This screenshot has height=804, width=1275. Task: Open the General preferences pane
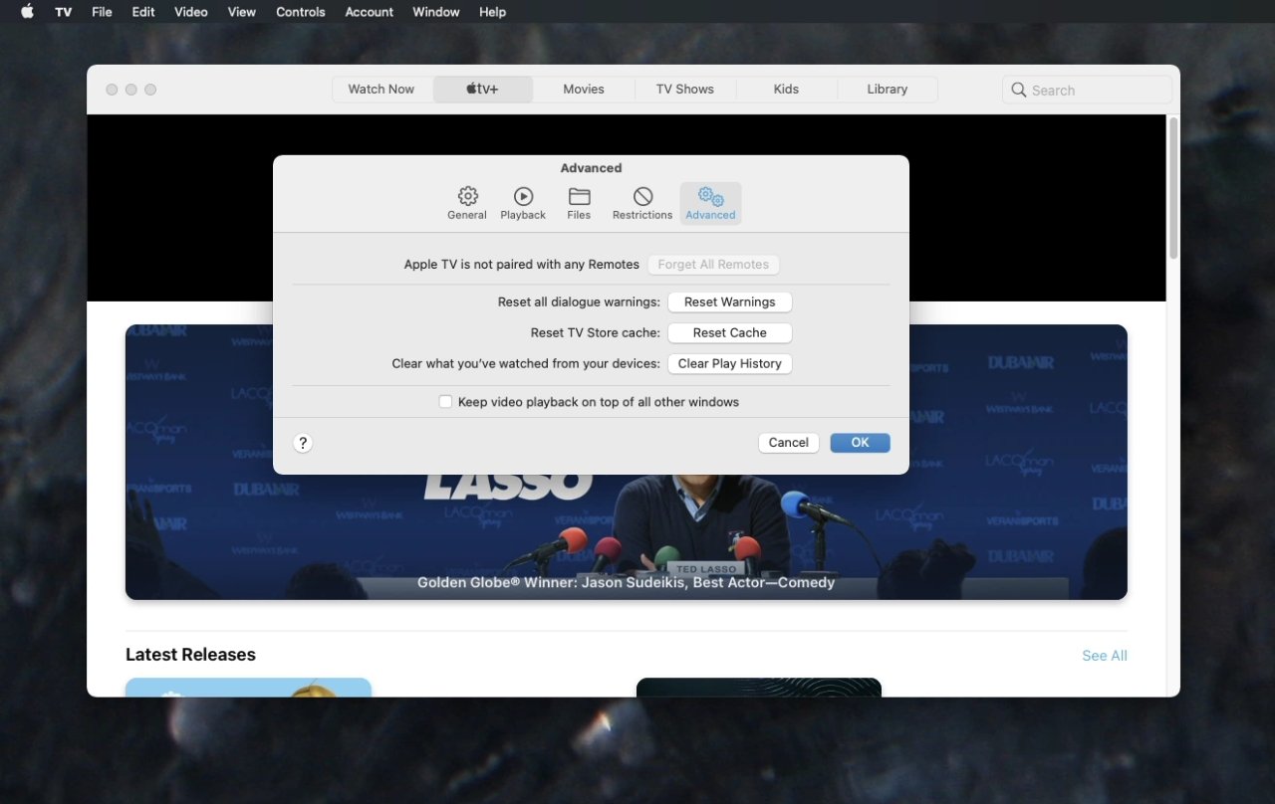467,203
